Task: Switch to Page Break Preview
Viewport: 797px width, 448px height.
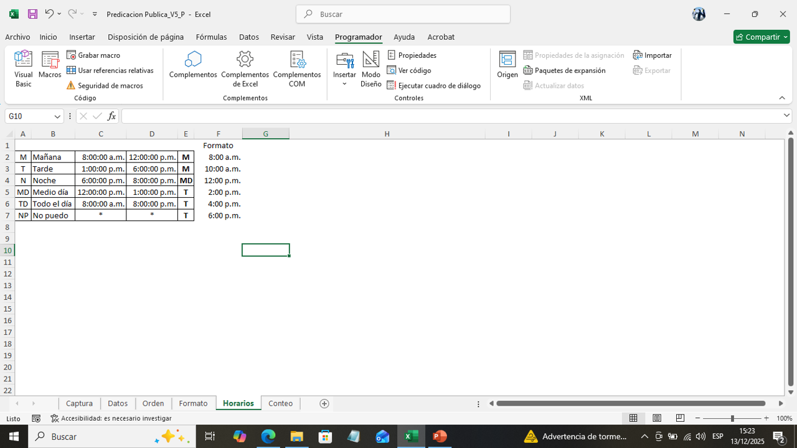Action: 680,418
